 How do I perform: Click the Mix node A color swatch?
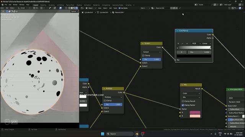(195, 113)
